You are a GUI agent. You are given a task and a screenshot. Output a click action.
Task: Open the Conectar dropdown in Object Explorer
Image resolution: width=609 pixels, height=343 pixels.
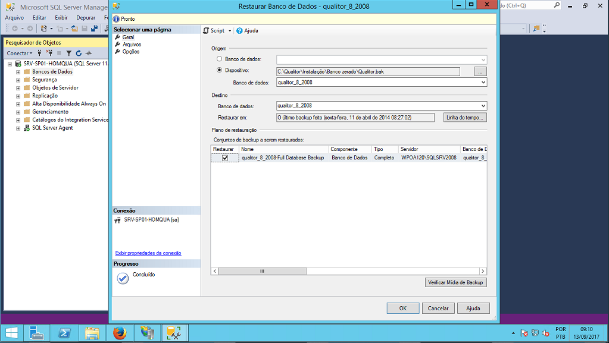21,53
